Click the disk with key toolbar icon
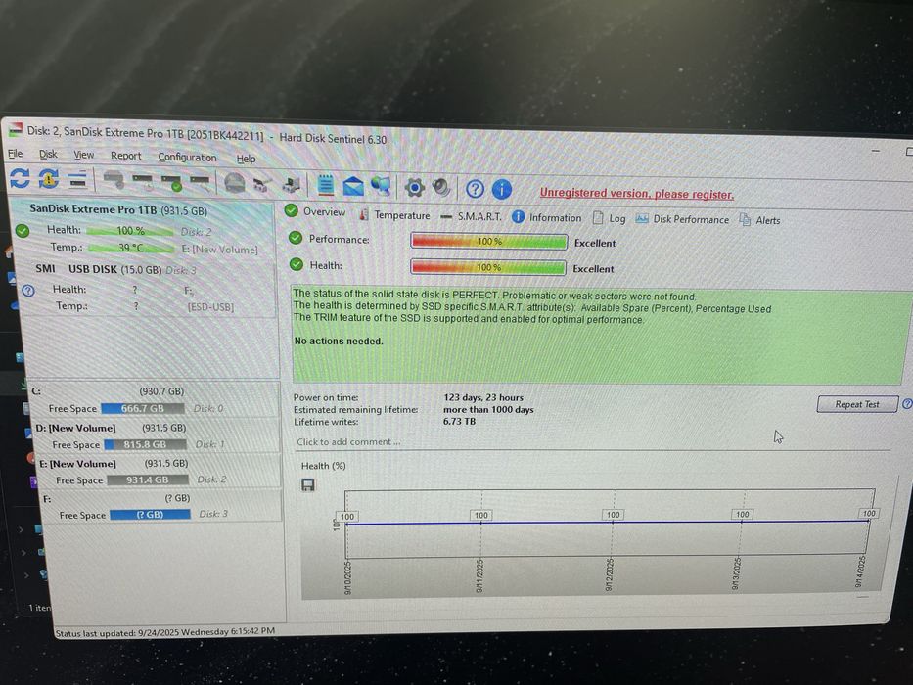Screen dimensions: 913x685 coord(200,184)
